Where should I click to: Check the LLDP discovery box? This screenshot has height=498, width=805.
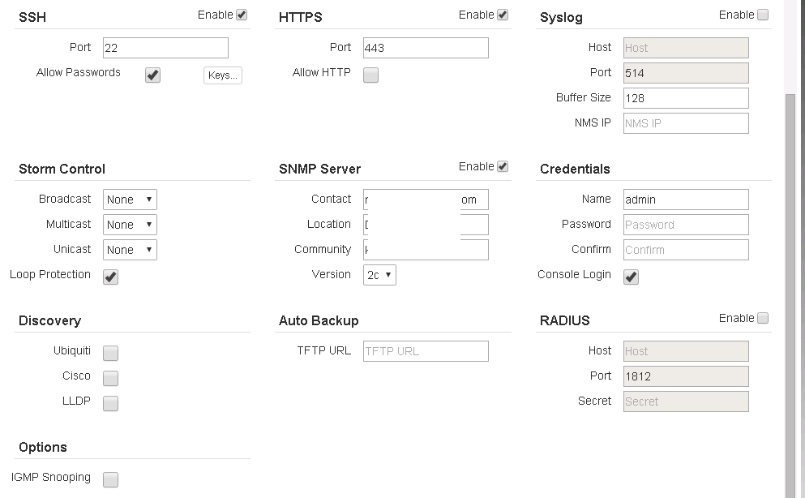(x=111, y=403)
